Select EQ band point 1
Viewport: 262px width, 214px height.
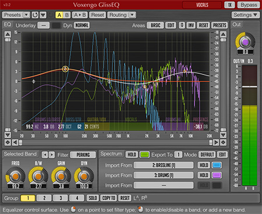click(33, 81)
